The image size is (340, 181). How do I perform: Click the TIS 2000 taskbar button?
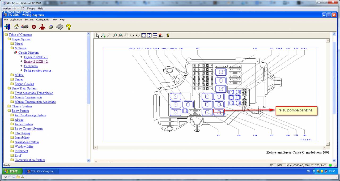coord(42,171)
